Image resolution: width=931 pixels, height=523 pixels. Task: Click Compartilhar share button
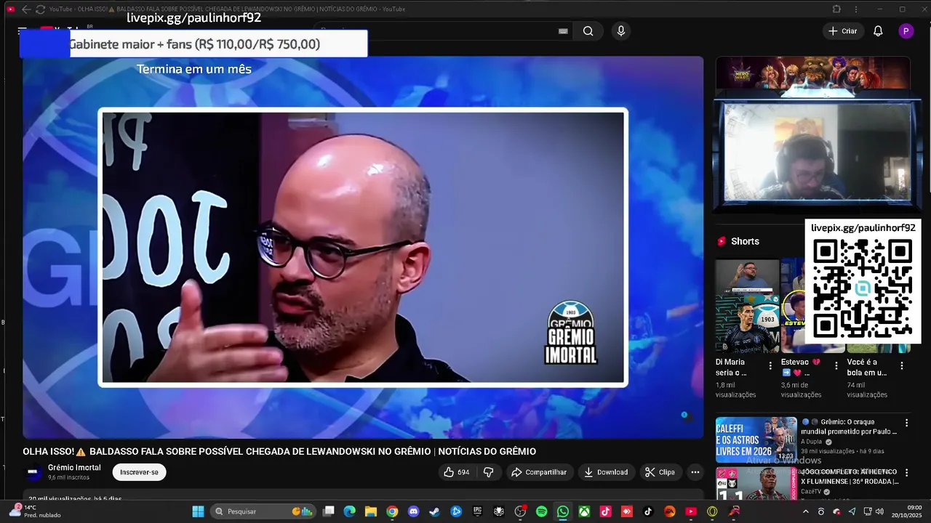pos(539,472)
